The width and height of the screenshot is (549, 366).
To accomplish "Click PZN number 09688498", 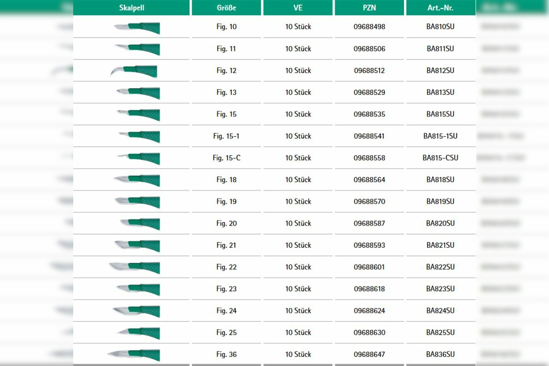I will [369, 27].
